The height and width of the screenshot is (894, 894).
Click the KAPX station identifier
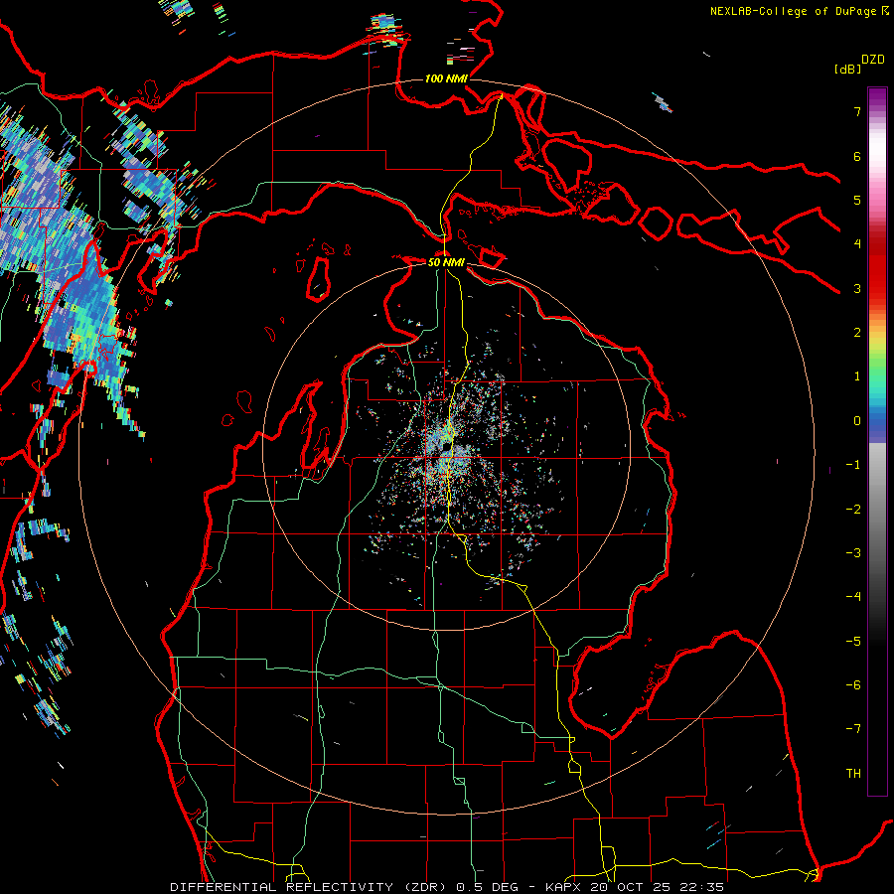tap(563, 887)
